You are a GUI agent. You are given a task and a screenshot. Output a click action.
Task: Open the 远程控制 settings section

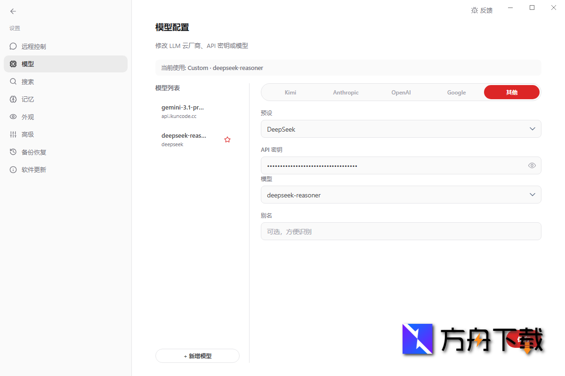33,46
